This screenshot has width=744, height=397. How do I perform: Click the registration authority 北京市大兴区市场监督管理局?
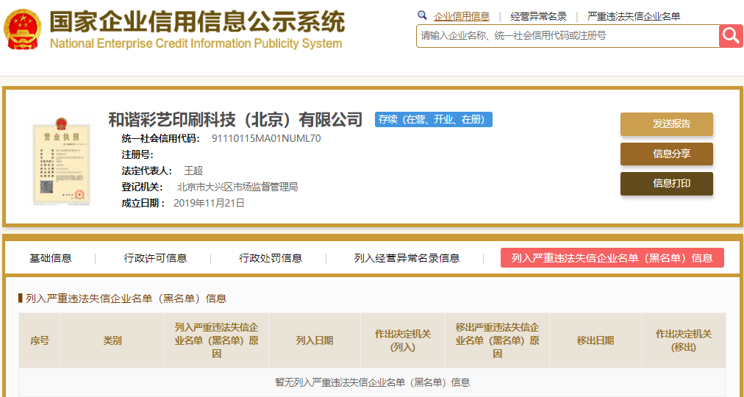[237, 187]
